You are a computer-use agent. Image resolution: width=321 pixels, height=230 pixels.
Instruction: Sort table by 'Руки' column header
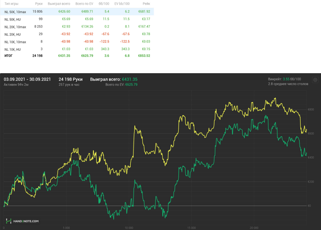point(39,4)
